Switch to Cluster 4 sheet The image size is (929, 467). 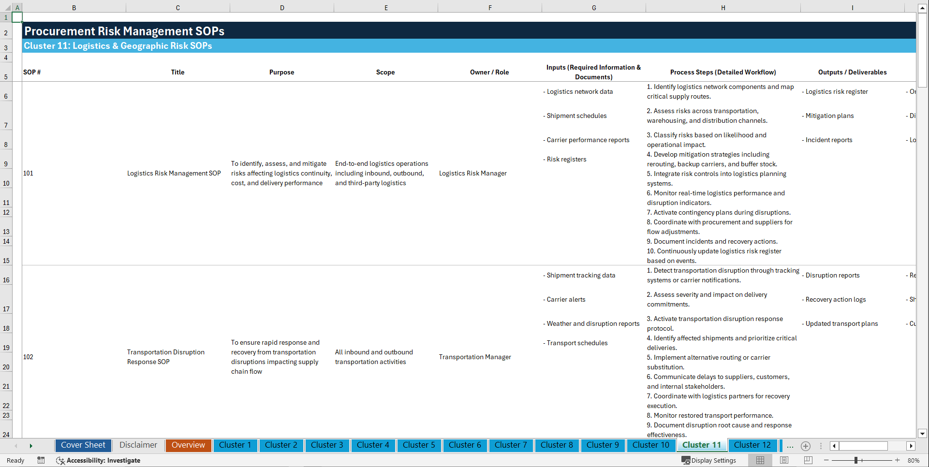(373, 445)
